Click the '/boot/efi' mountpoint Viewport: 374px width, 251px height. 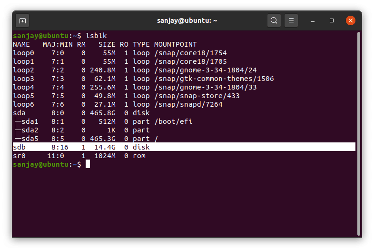point(173,121)
